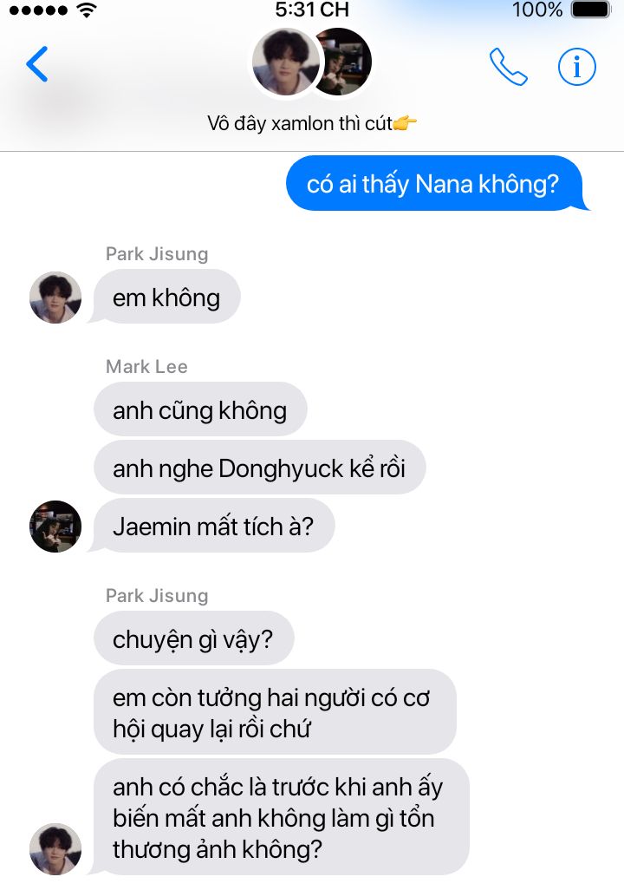The height and width of the screenshot is (890, 624).
Task: Start a voice call with phone icon
Action: click(508, 67)
